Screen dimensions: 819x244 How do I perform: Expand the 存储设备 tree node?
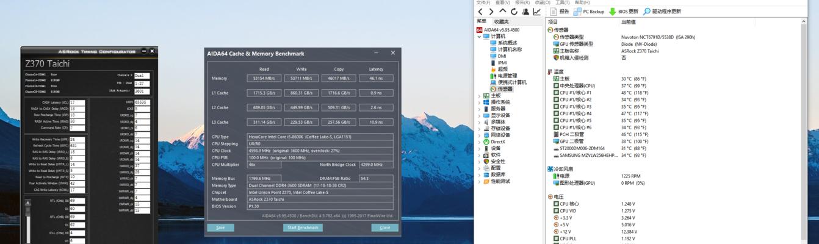point(479,129)
